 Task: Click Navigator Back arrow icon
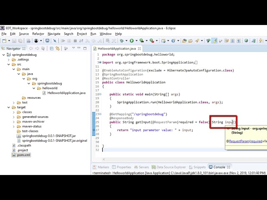pos(31,48)
